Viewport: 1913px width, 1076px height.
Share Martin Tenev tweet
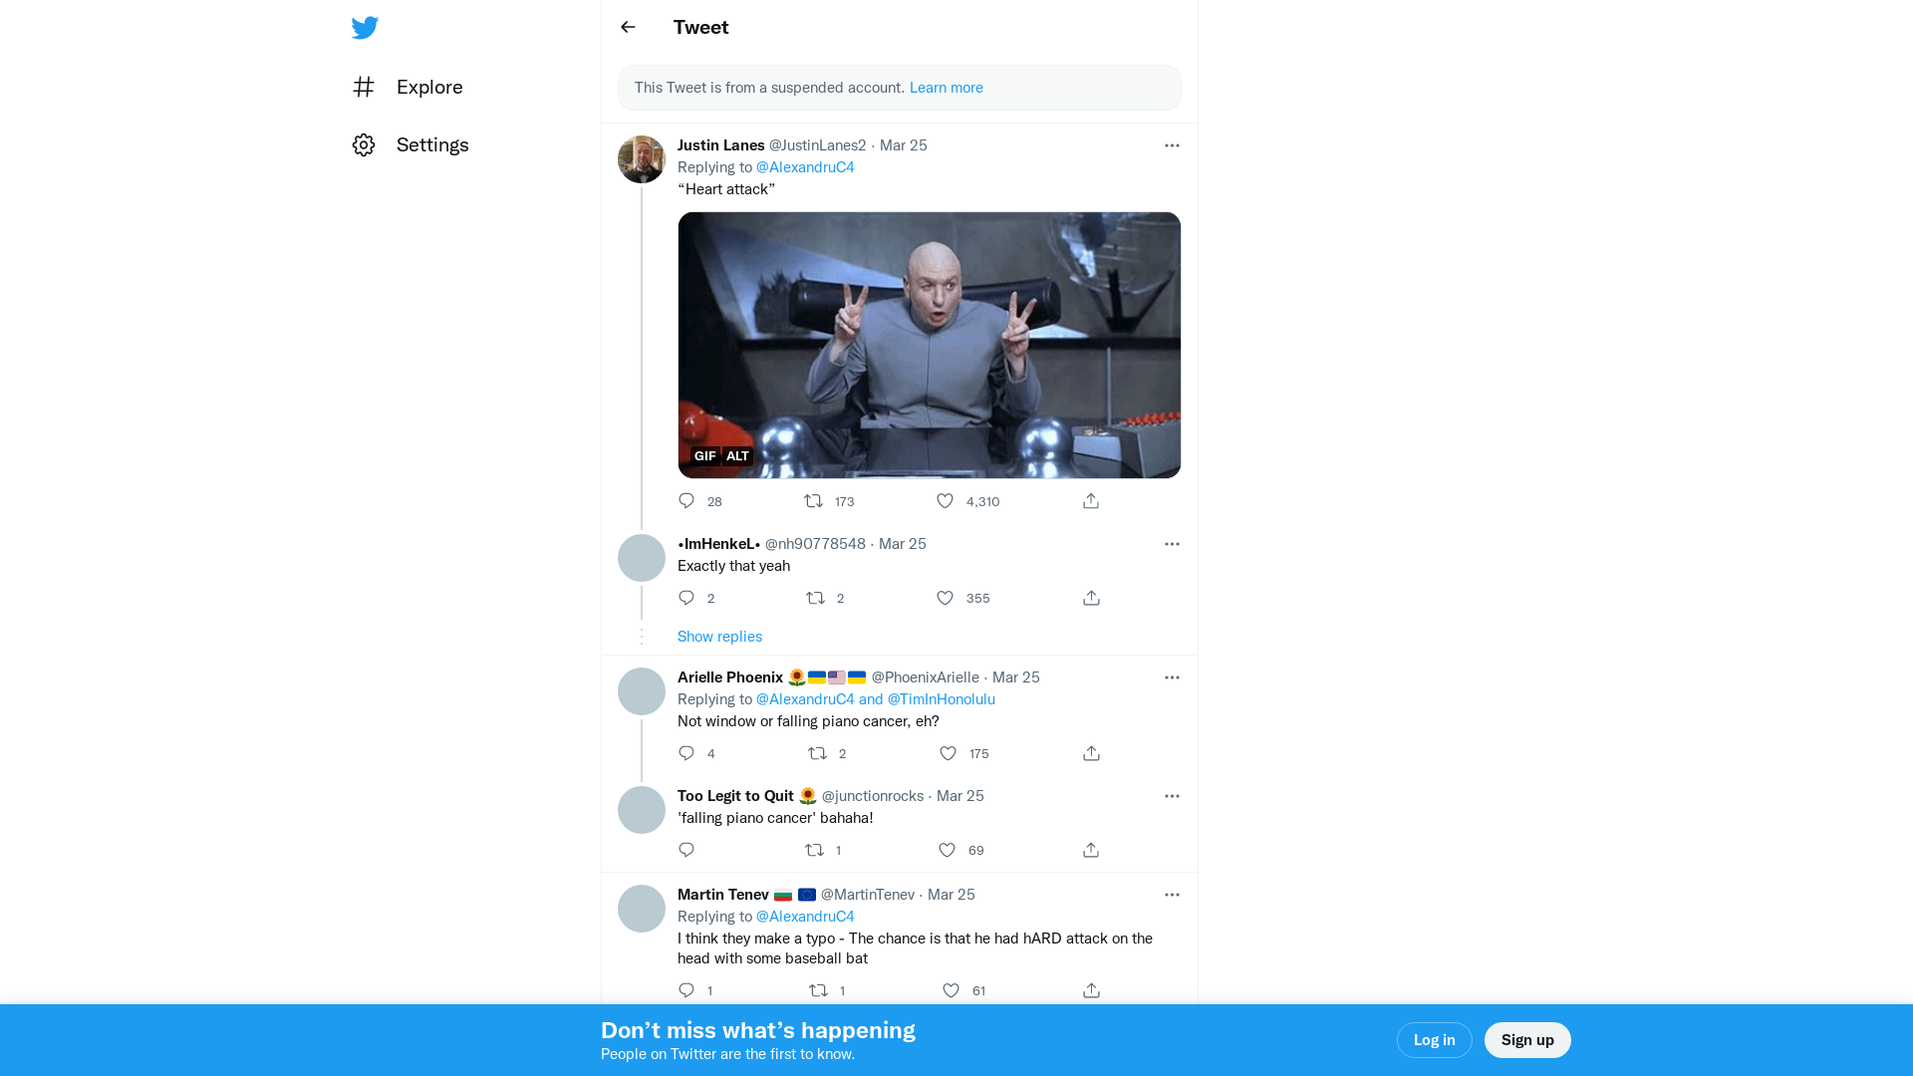(1091, 990)
